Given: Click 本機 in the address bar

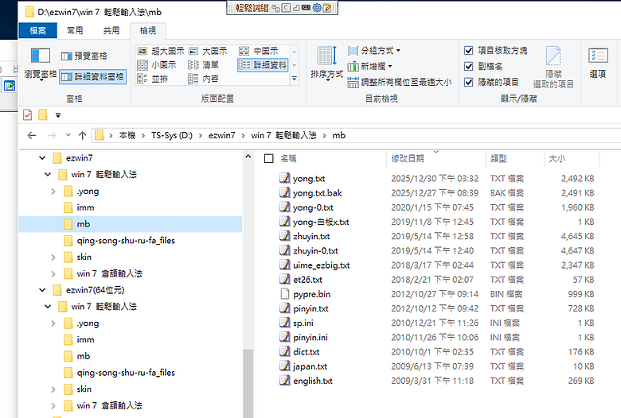Looking at the screenshot, I should pyautogui.click(x=127, y=136).
